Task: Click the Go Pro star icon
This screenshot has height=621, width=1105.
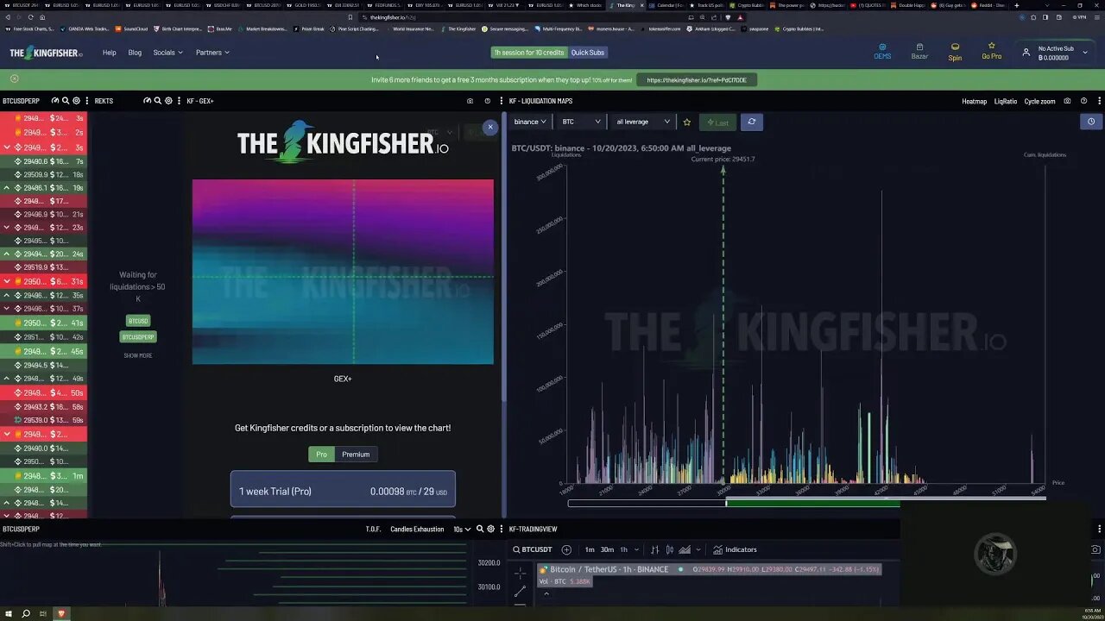Action: [x=991, y=52]
